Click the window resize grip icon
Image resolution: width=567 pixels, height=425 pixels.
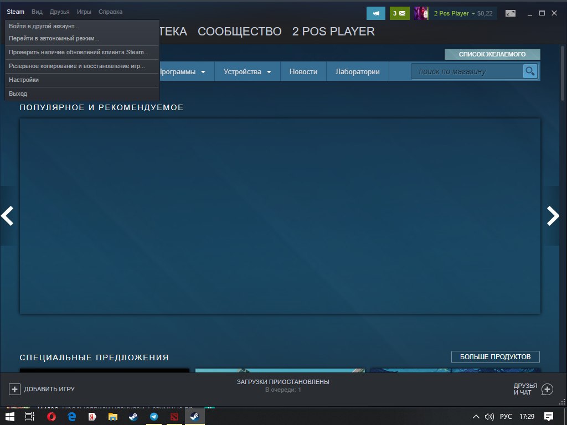pos(562,402)
